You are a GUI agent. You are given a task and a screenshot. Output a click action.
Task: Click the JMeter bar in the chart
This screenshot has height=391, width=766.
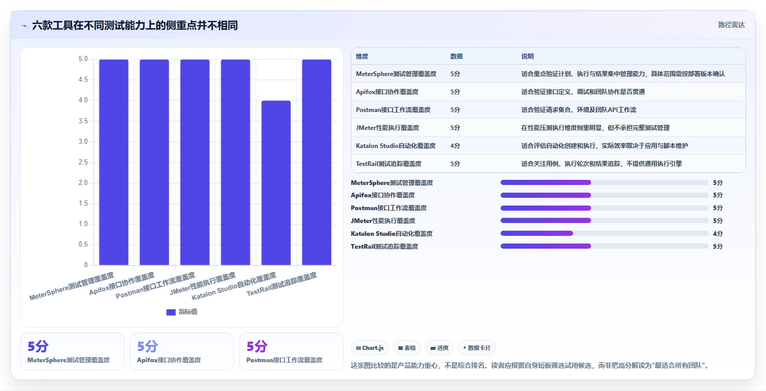(x=236, y=162)
